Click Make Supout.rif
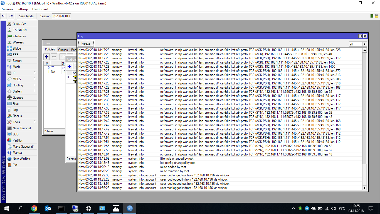Viewport: 380px width, 214px height. [x=22, y=147]
